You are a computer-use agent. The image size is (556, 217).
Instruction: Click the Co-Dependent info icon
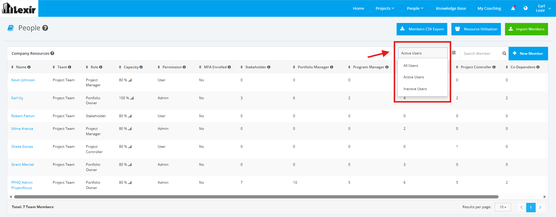pos(538,67)
